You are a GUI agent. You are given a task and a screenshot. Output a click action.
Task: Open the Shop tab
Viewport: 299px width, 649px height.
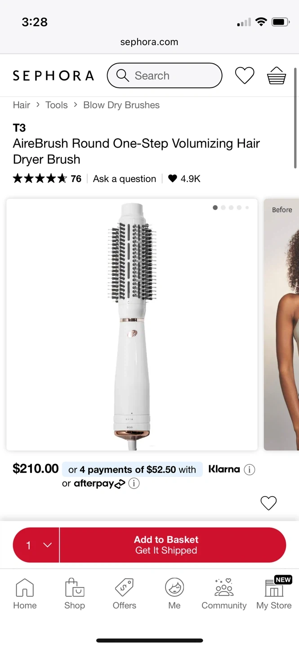pos(75,594)
